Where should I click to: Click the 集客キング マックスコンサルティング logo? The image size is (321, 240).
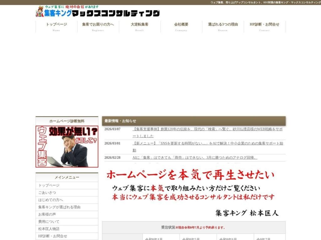click(97, 12)
